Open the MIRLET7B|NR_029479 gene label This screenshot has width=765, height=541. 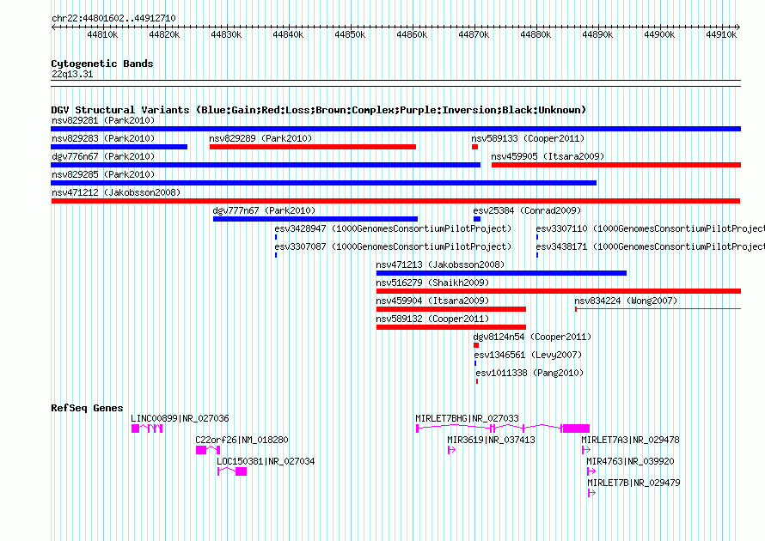click(x=633, y=483)
